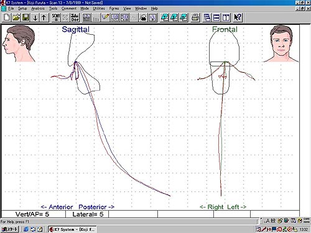Click the Windows Start button
This screenshot has height=233, width=311.
click(10, 229)
